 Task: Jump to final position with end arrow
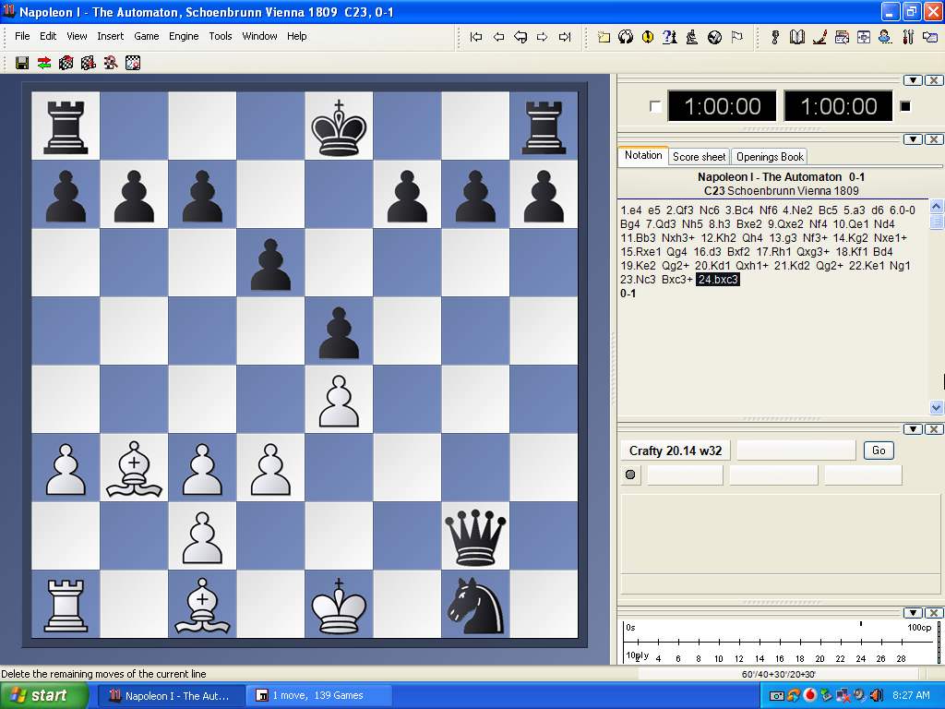(566, 37)
